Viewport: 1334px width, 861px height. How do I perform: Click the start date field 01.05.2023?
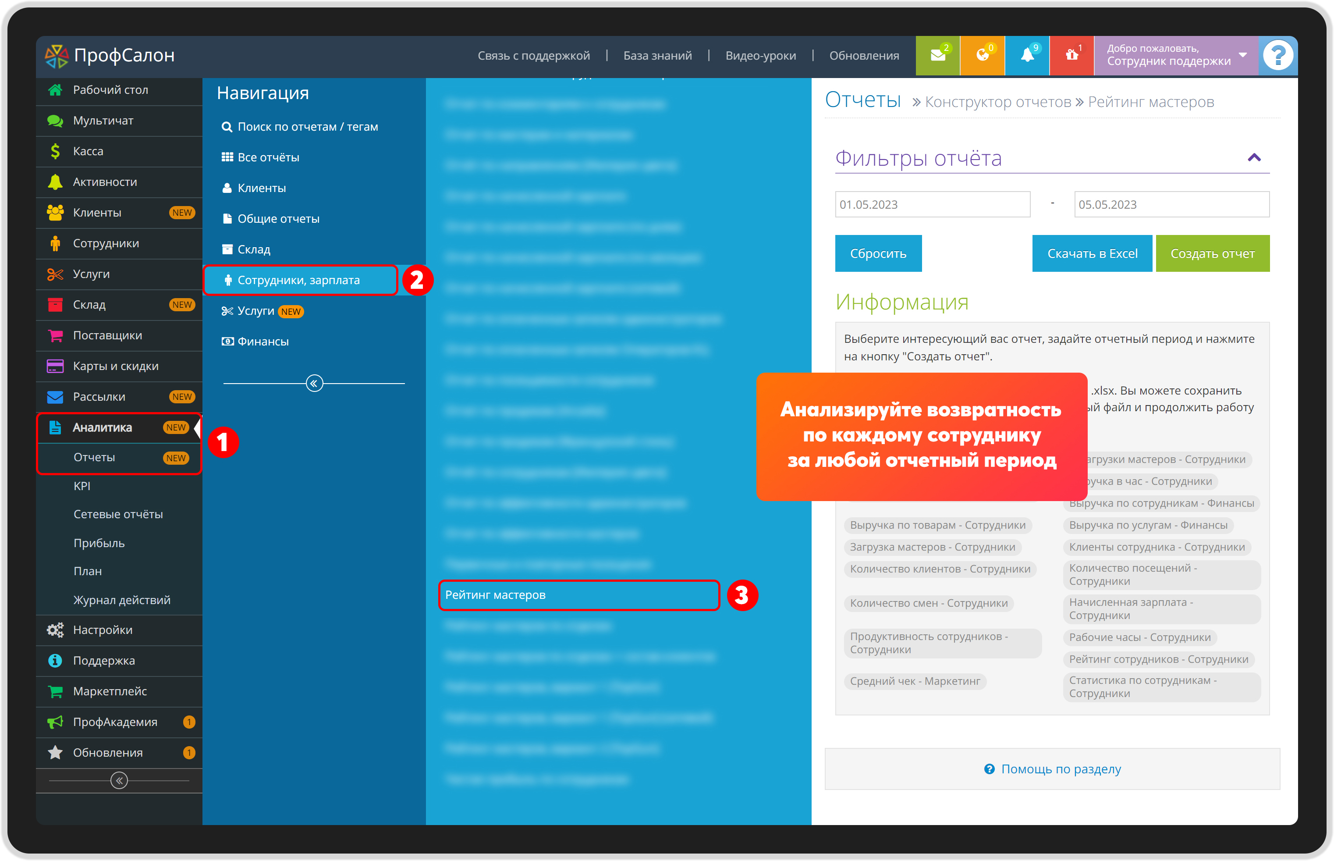pyautogui.click(x=932, y=205)
